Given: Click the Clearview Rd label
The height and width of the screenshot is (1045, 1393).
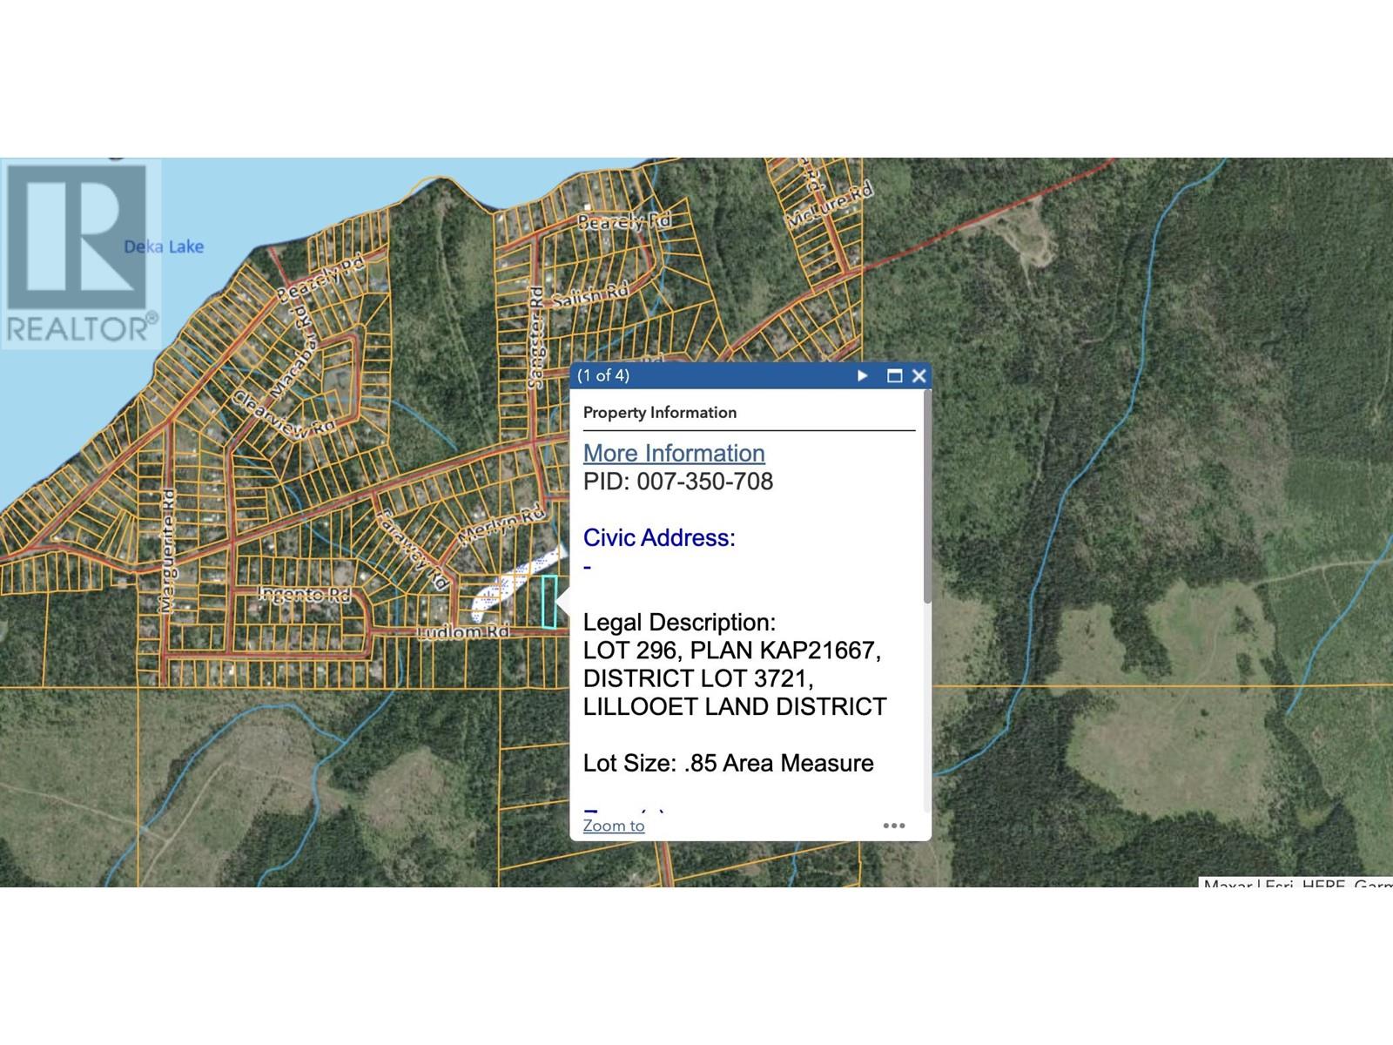Looking at the screenshot, I should tap(284, 413).
